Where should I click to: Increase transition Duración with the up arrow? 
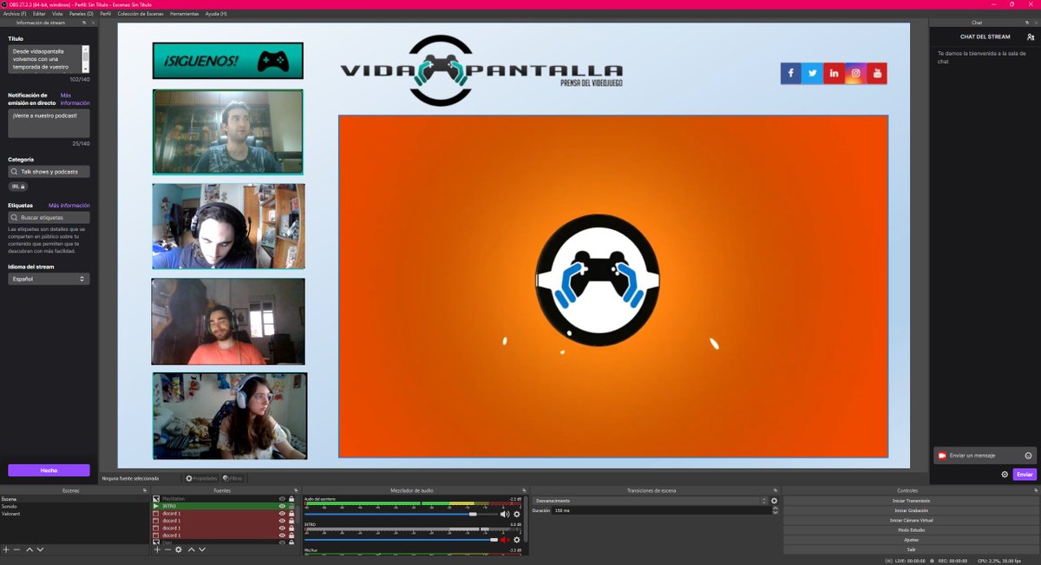(x=775, y=509)
